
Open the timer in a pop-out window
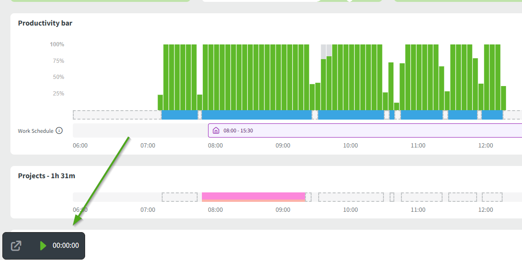[x=16, y=246]
